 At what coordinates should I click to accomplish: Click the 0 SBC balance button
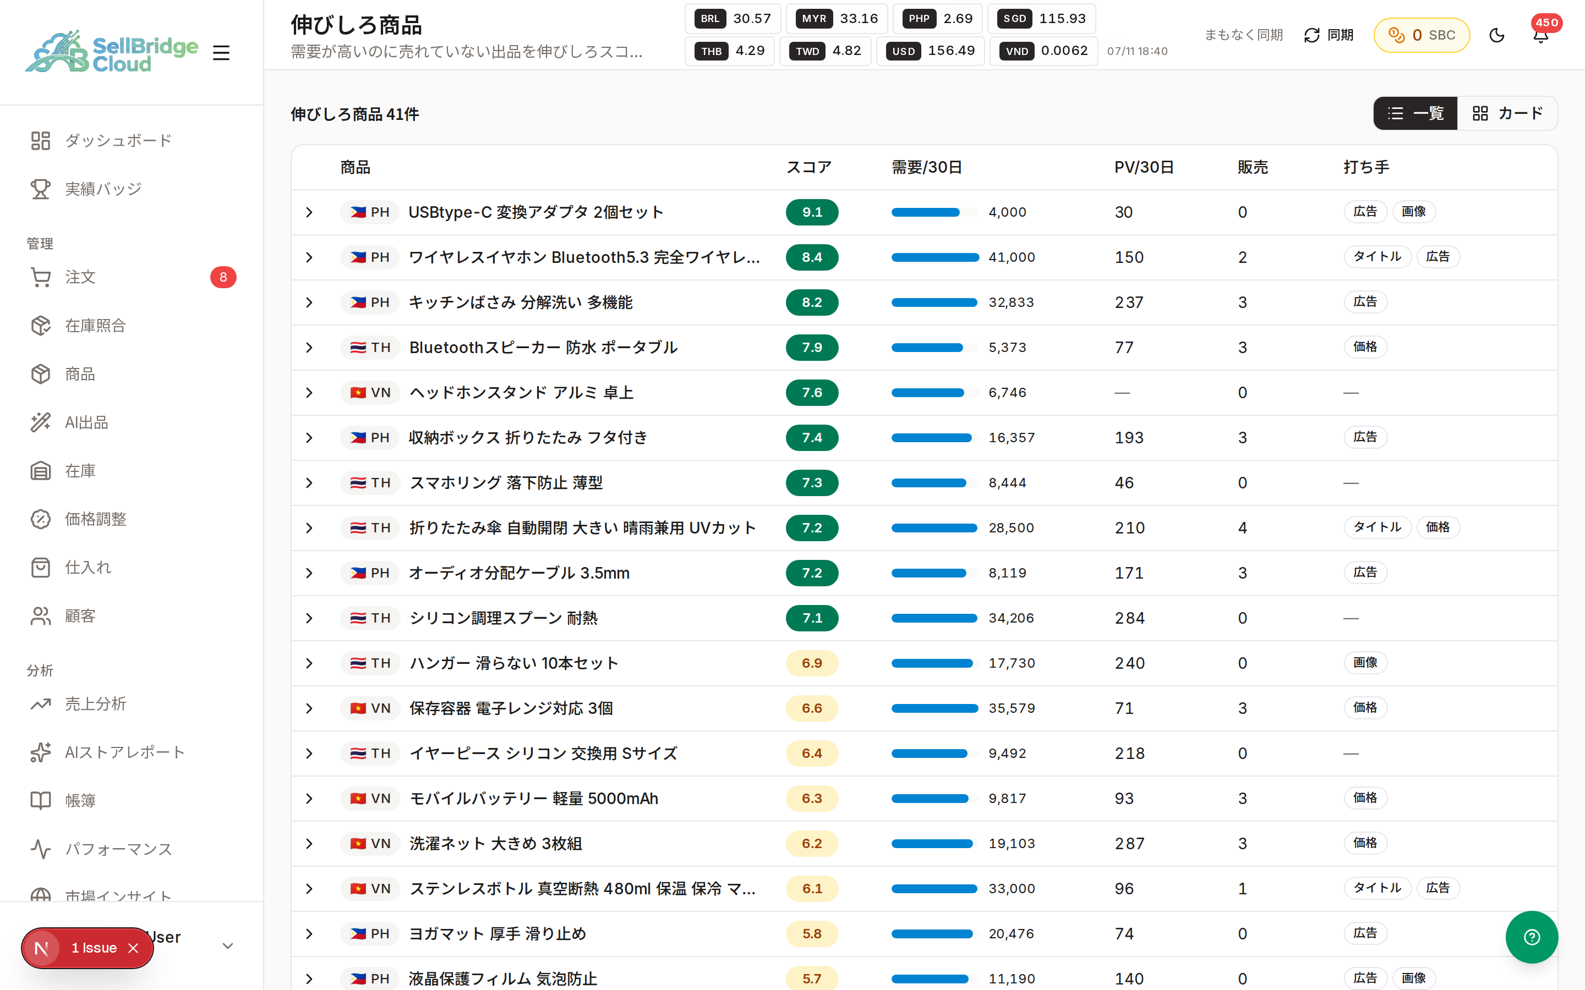click(1421, 35)
